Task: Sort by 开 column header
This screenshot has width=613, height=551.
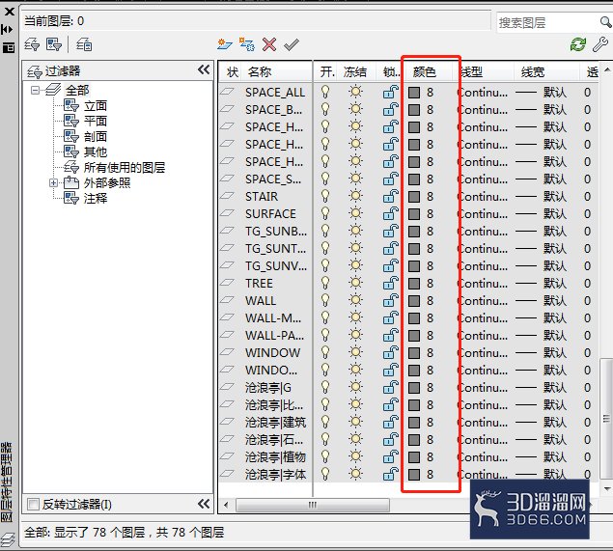Action: (325, 72)
